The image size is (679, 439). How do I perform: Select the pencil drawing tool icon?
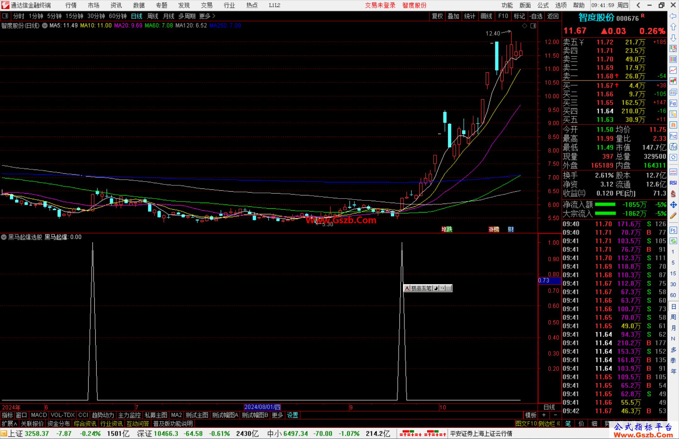click(673, 216)
